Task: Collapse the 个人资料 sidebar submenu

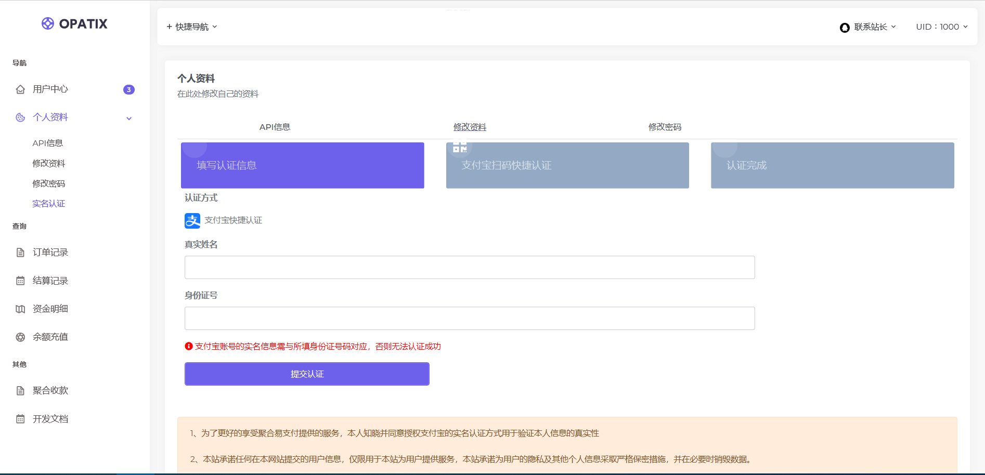Action: pos(129,118)
